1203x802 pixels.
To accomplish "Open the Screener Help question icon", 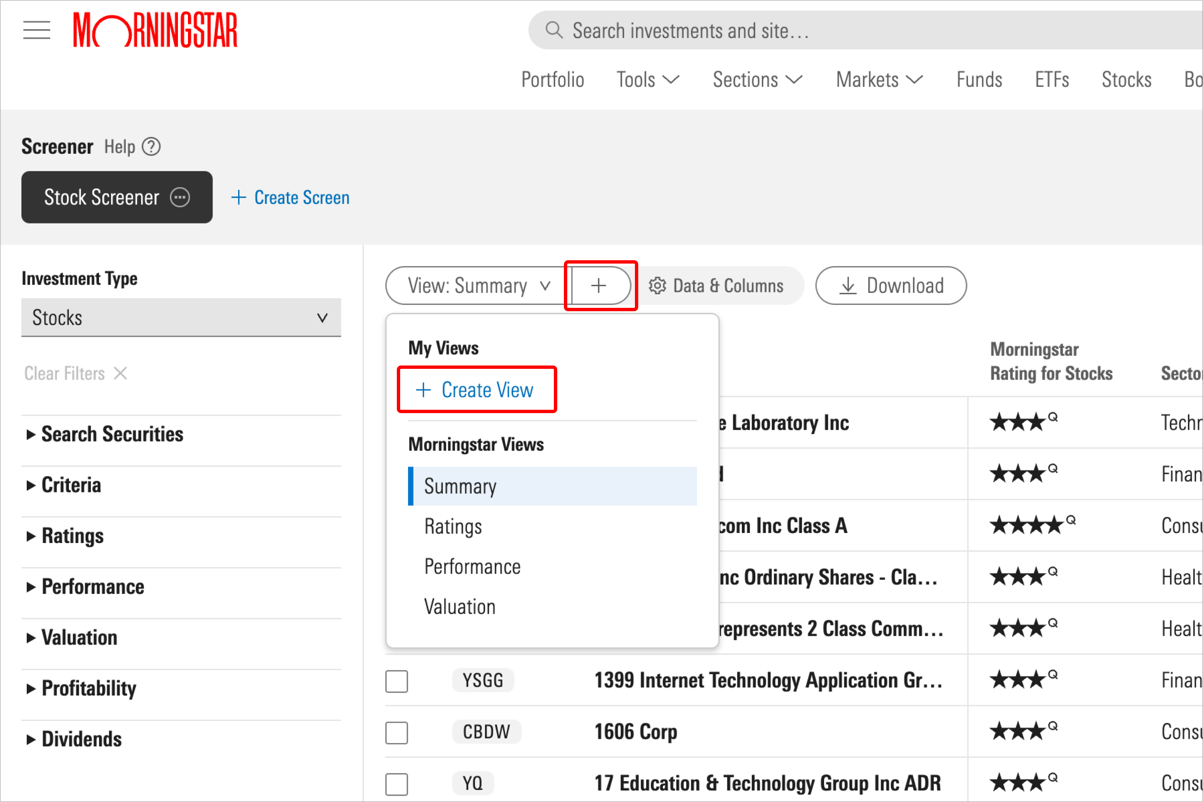I will tap(151, 147).
